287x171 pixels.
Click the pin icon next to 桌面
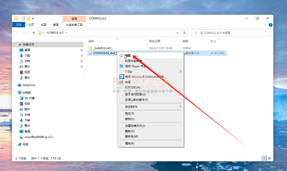82,50
